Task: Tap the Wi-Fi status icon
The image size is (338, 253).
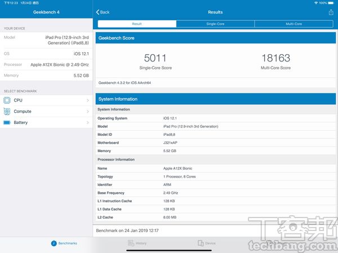Action: [x=316, y=3]
